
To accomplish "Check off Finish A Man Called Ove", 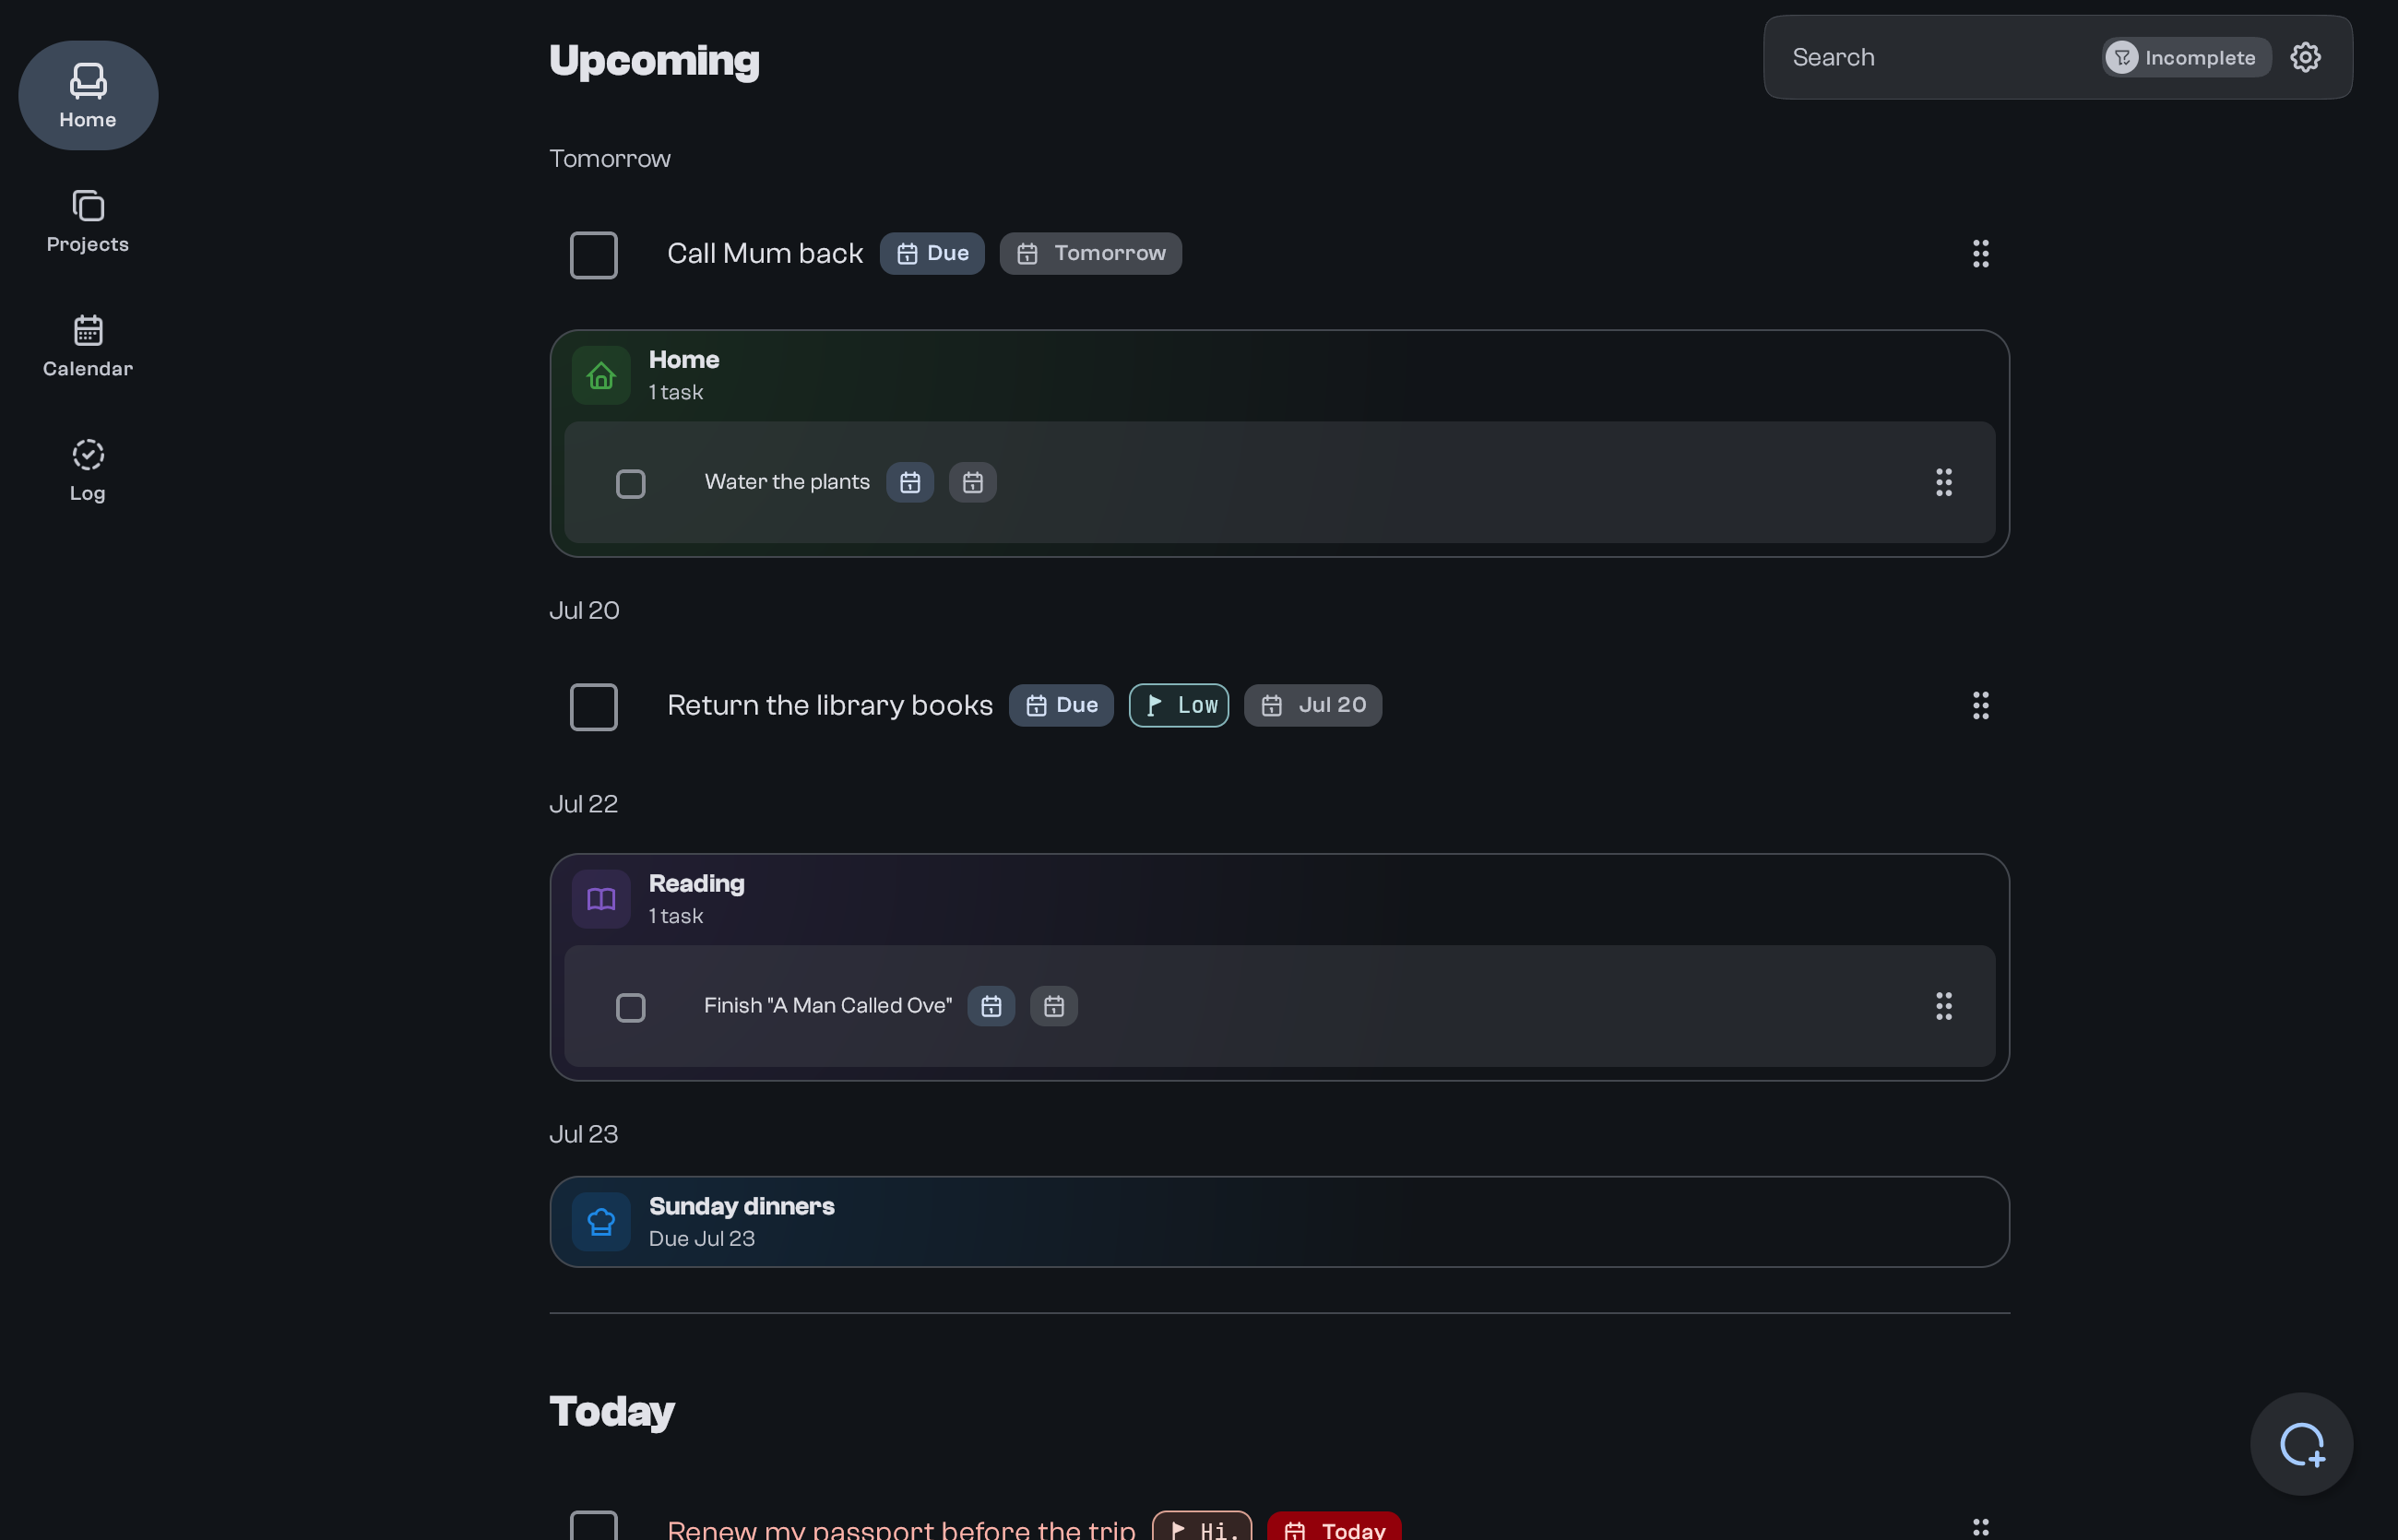I will tap(631, 1007).
